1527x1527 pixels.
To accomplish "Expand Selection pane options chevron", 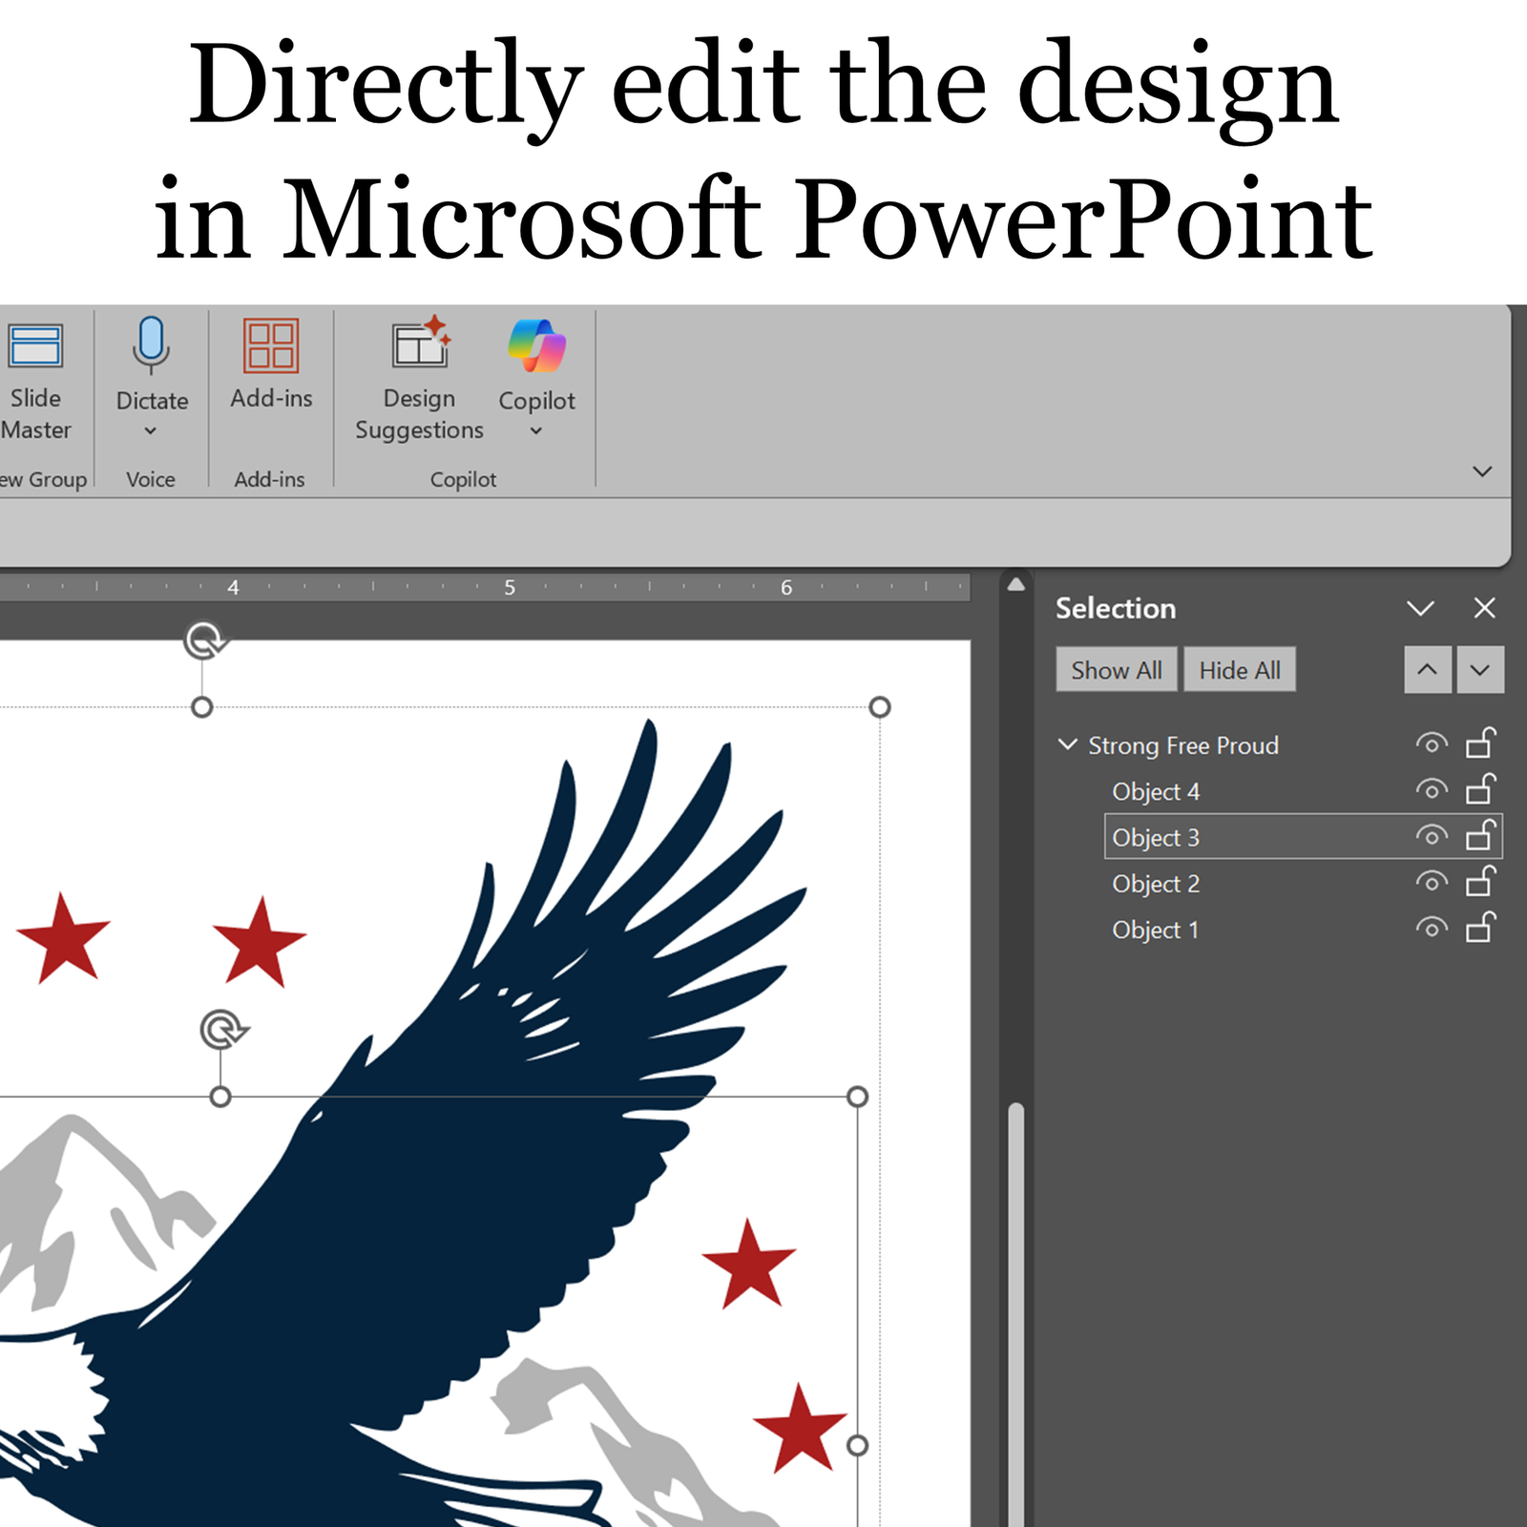I will tap(1420, 609).
